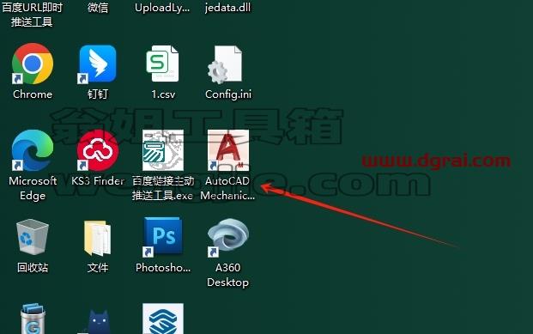Click the blue-trash uninstaller icon at bottom
Viewport: 533px width, 334px height.
coord(33,319)
